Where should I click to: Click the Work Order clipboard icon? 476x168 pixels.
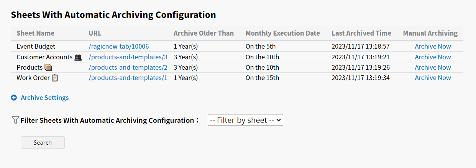[55, 78]
